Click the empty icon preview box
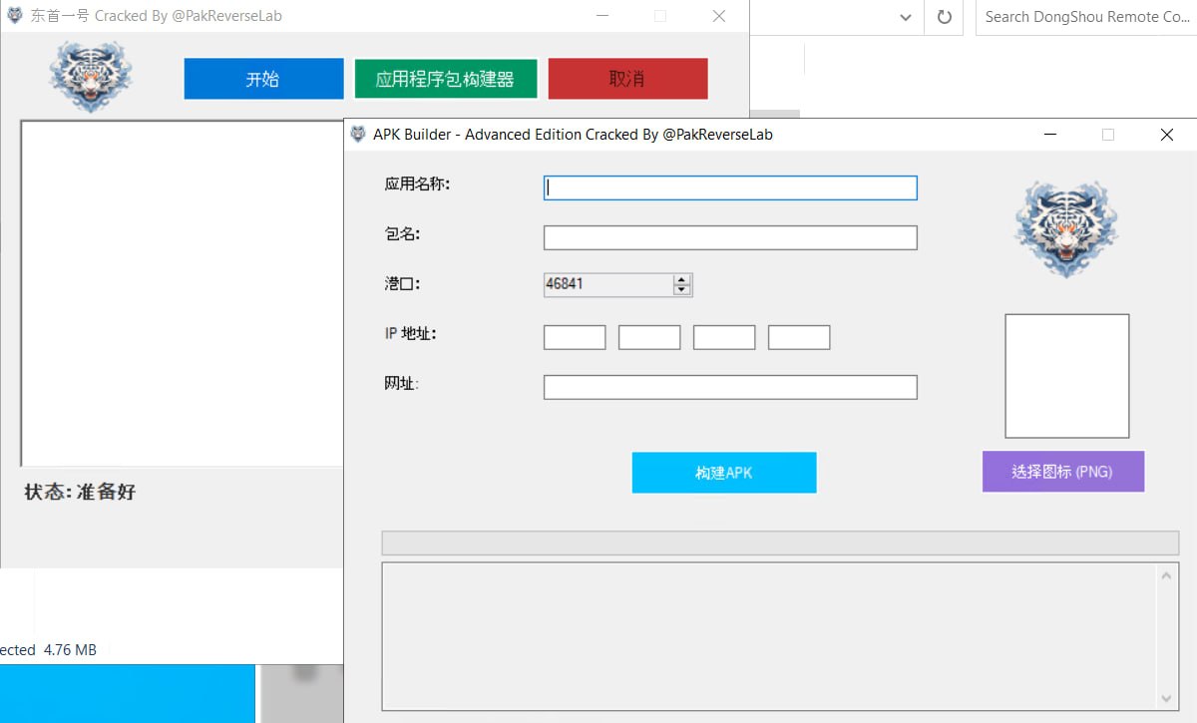The image size is (1197, 723). [x=1066, y=376]
